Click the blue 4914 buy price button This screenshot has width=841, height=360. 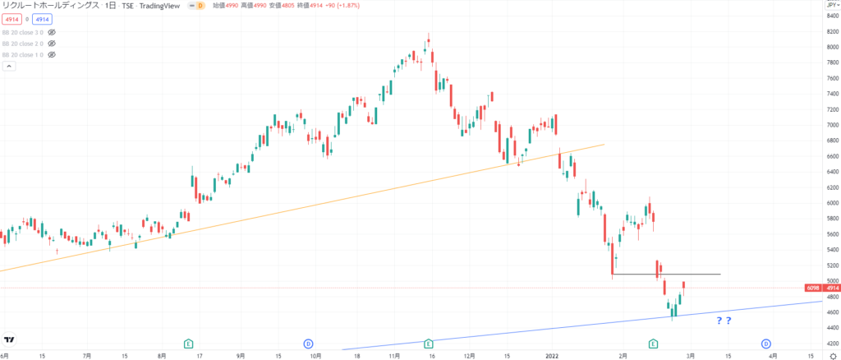tap(42, 19)
